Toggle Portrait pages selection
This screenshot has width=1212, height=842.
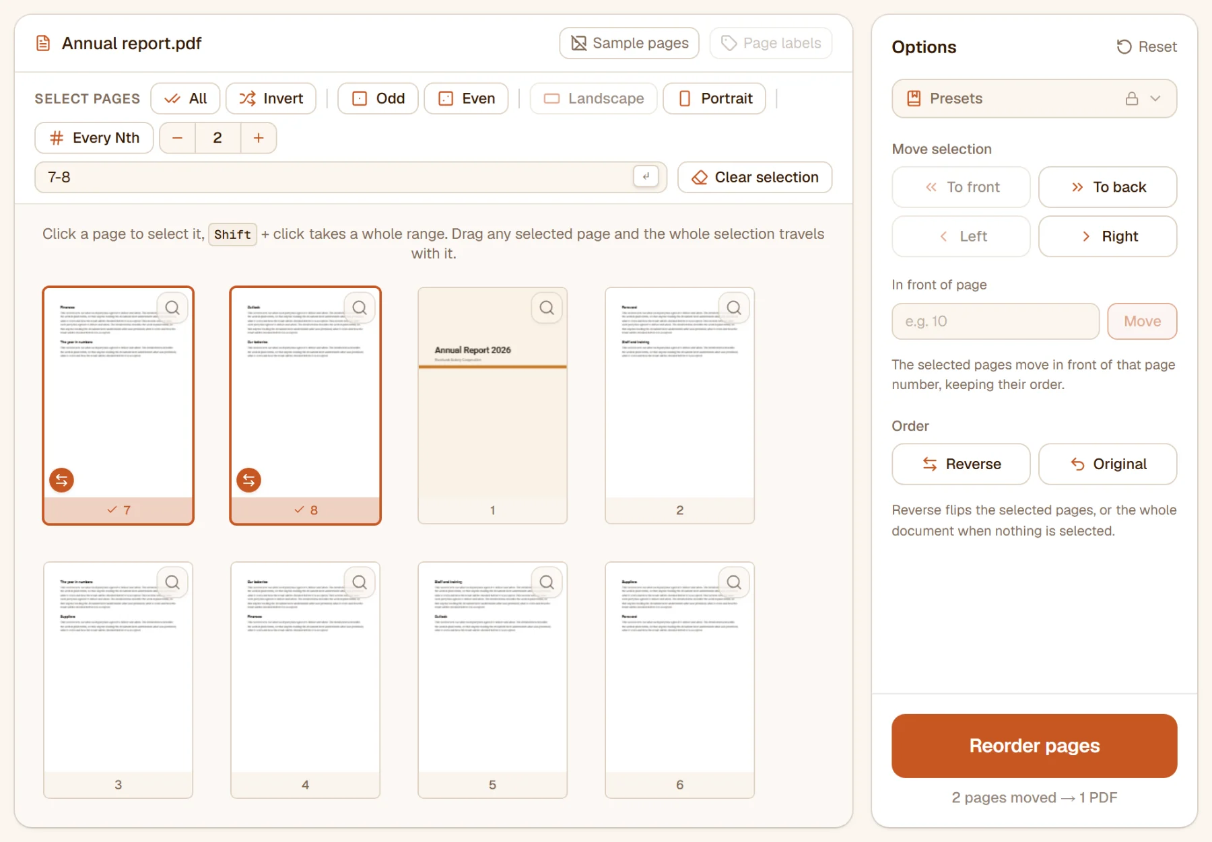point(714,98)
